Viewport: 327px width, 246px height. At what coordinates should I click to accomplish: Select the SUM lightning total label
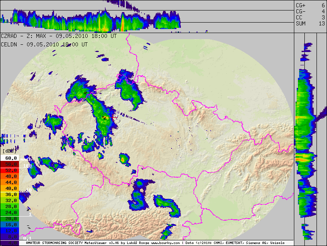[x=301, y=23]
